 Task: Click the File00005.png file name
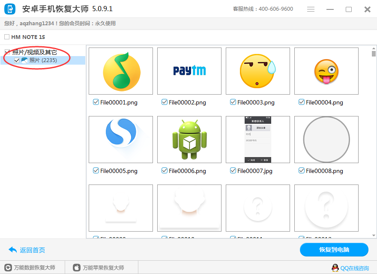pyautogui.click(x=119, y=171)
